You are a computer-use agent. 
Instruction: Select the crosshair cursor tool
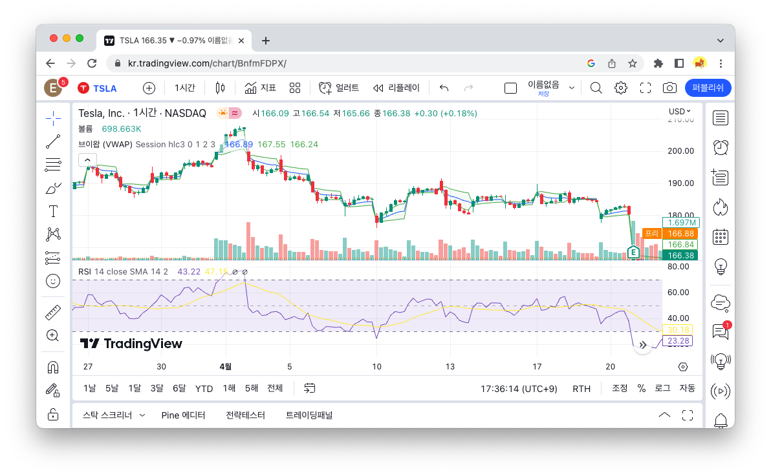(x=53, y=118)
